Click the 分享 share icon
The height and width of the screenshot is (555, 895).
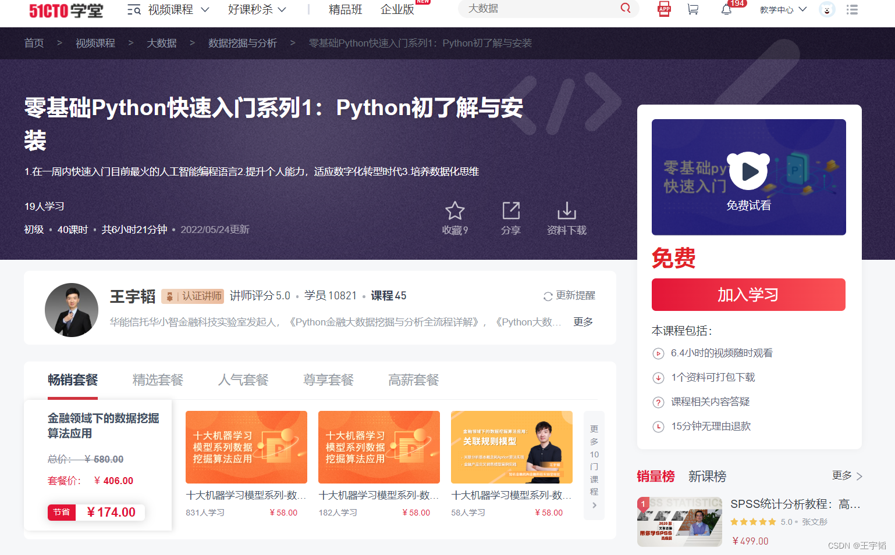511,211
